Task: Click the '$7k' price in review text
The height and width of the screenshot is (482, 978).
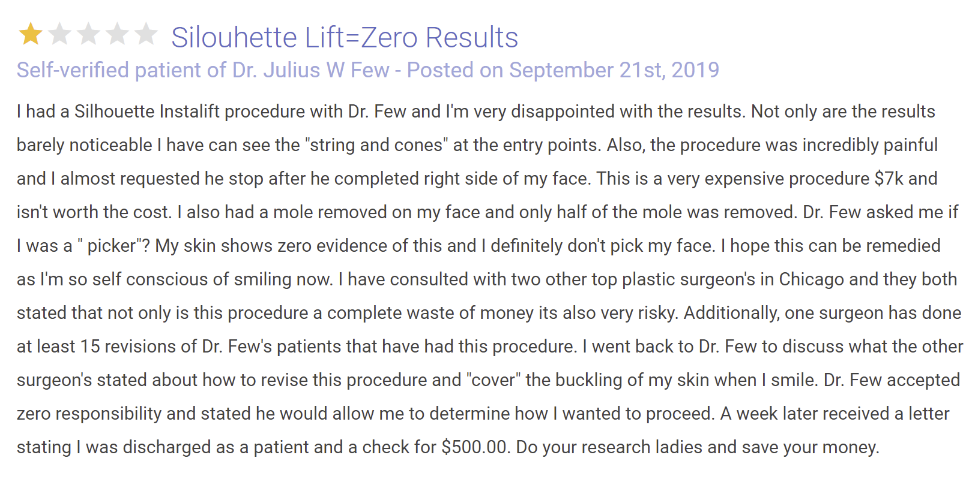Action: point(889,179)
